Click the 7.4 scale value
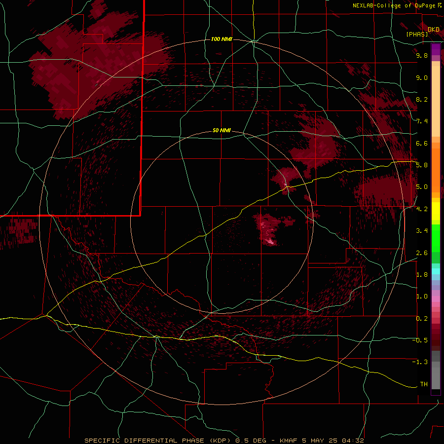 422,121
